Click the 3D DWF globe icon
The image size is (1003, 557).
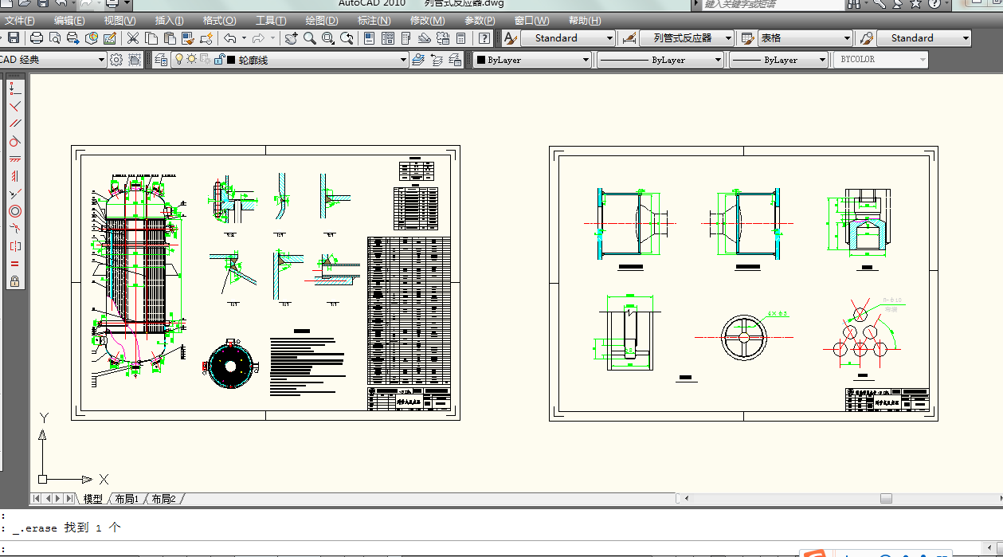pos(92,37)
